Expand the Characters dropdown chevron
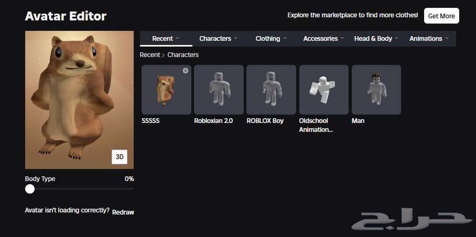476x237 pixels. tap(235, 38)
